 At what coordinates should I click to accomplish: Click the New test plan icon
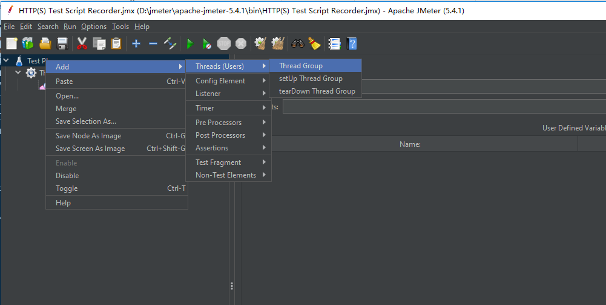[12, 43]
